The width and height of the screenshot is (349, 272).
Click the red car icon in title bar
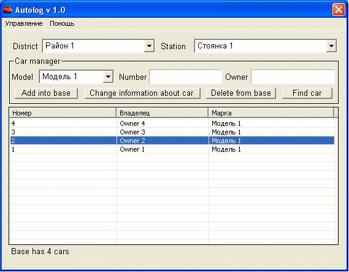[7, 10]
